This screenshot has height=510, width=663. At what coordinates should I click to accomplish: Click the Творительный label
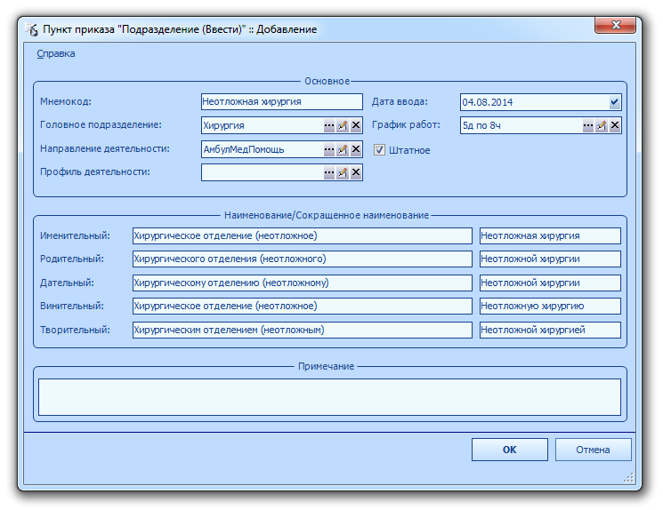coord(75,331)
